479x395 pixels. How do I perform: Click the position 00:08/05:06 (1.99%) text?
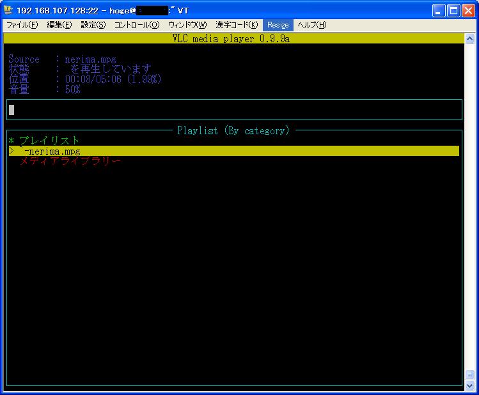pyautogui.click(x=113, y=79)
